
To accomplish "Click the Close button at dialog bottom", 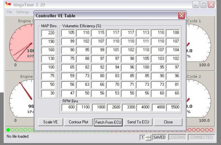I will [x=168, y=122].
